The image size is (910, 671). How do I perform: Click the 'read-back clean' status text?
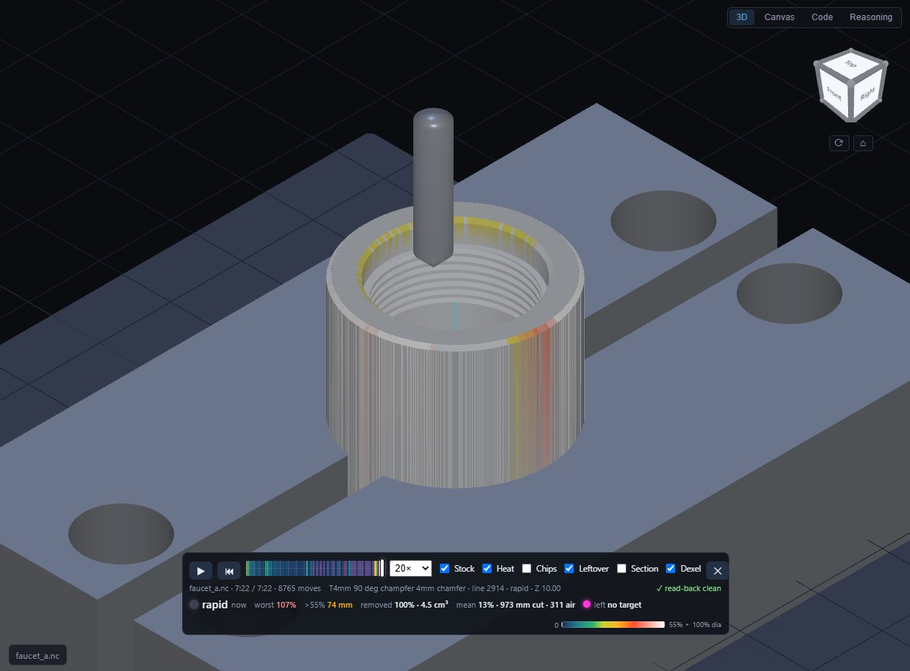688,588
